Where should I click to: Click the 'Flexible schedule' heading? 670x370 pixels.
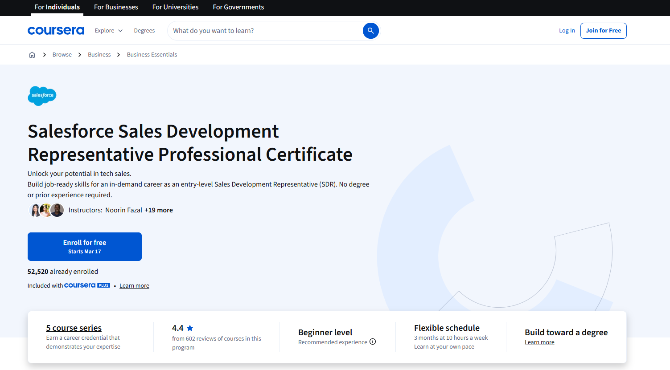(x=447, y=328)
